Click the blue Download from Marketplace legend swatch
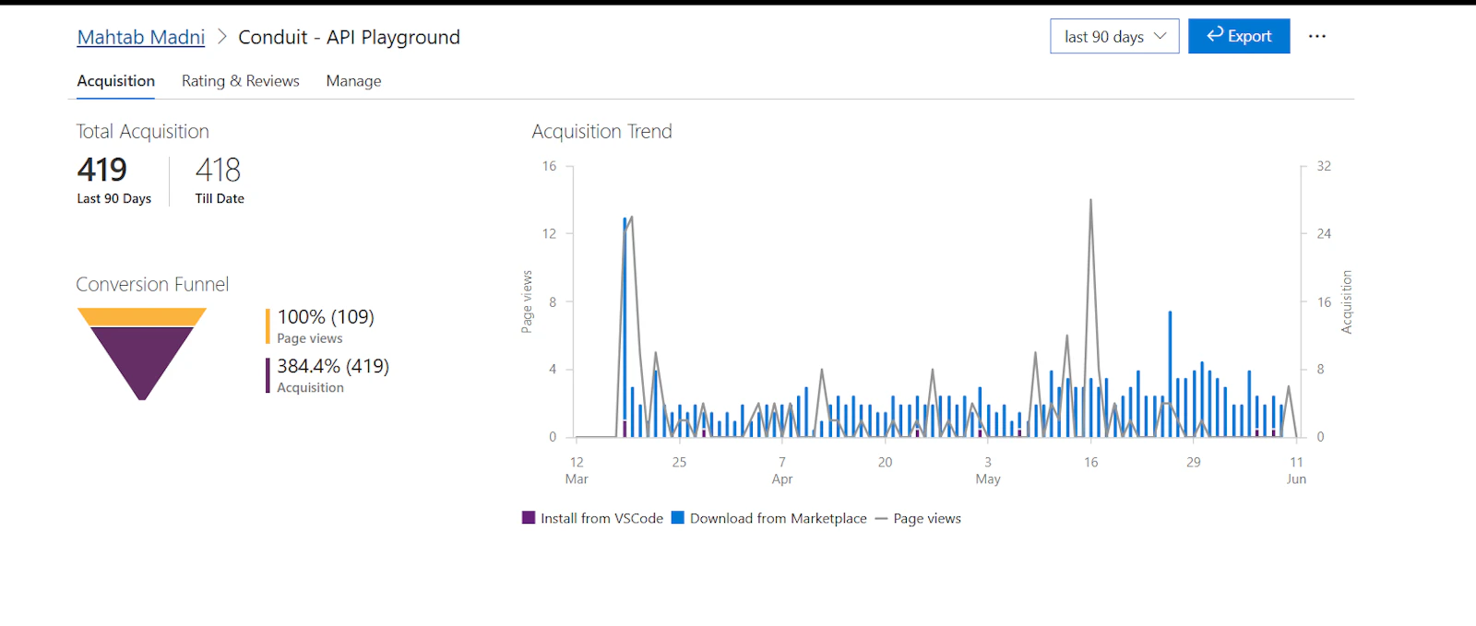Screen dimensions: 1476x626 (678, 517)
